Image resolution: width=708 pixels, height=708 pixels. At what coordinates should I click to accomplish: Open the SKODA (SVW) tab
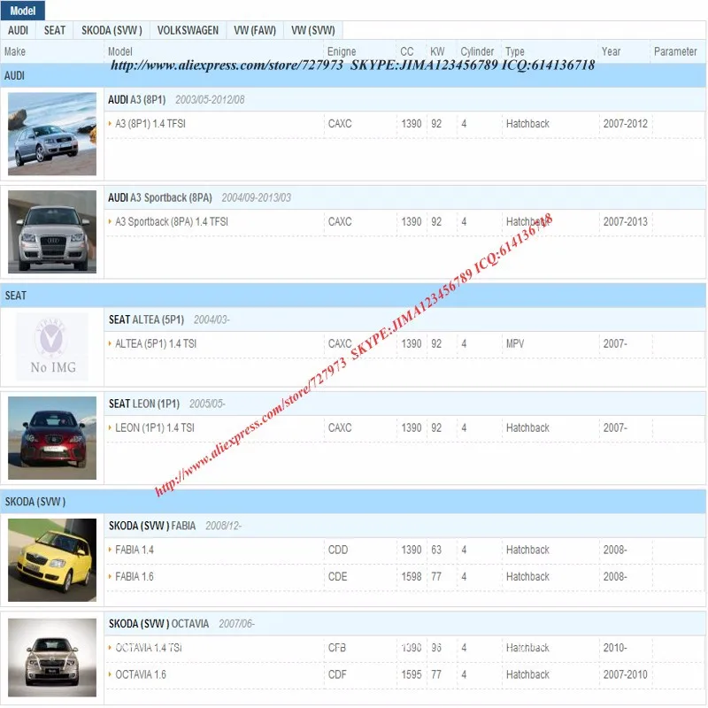[x=112, y=30]
